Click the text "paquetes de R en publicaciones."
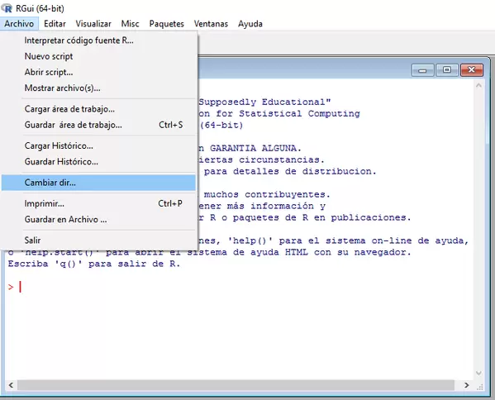 322,218
